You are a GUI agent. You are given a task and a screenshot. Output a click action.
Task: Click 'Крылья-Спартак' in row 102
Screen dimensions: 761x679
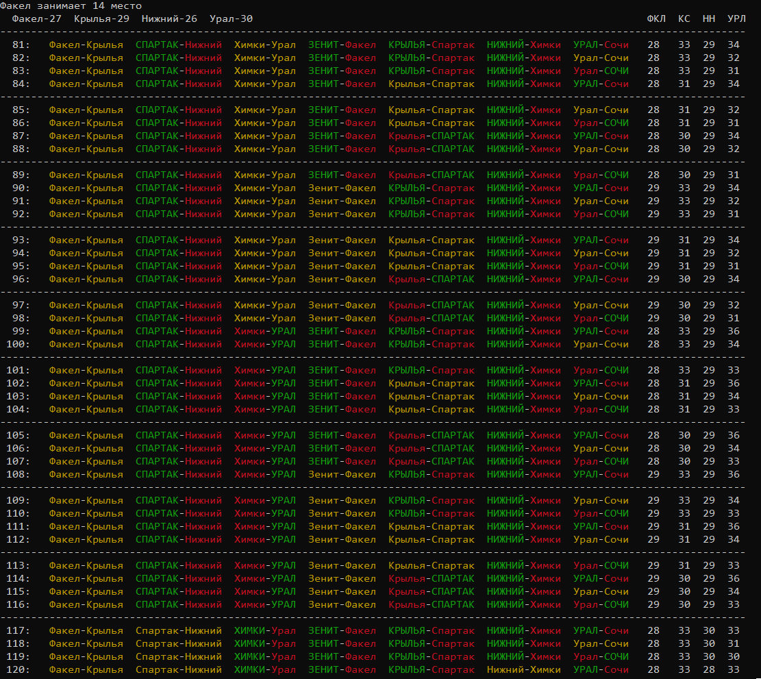(x=432, y=384)
